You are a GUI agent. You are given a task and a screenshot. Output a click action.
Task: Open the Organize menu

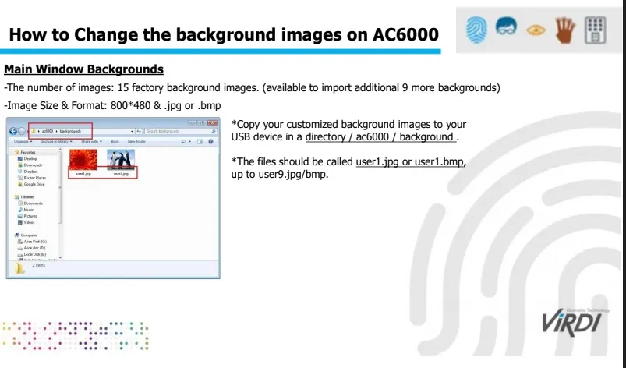point(23,142)
